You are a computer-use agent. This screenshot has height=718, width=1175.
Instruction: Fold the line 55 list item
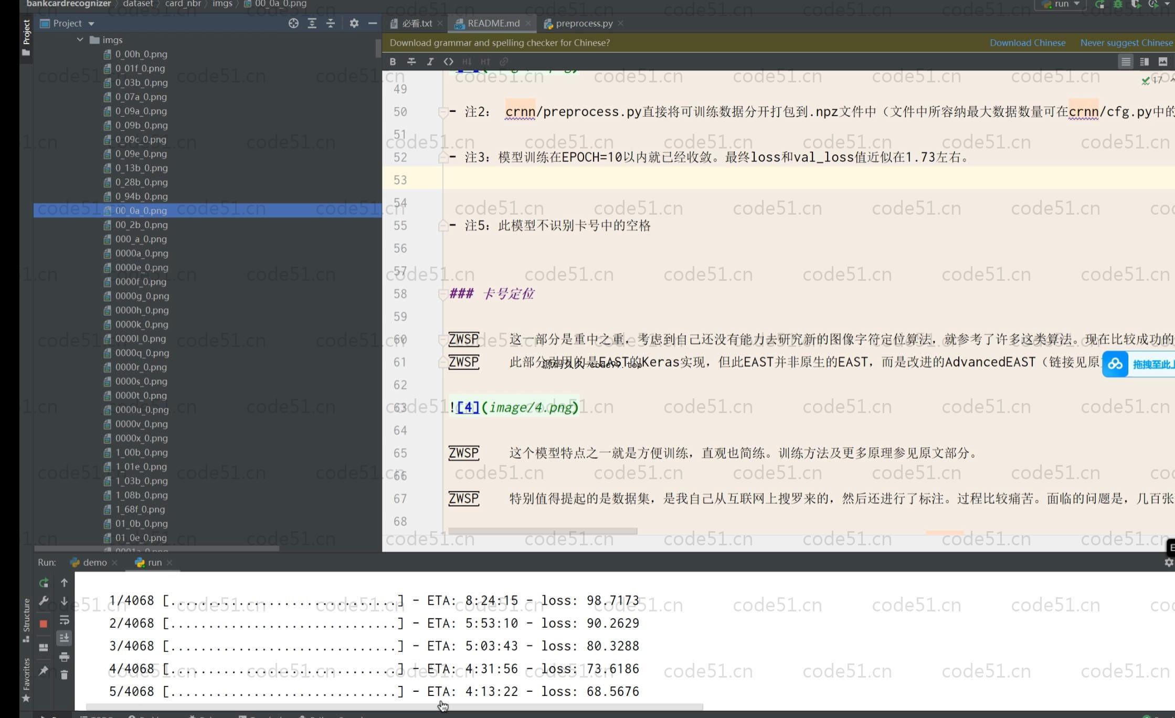point(443,225)
